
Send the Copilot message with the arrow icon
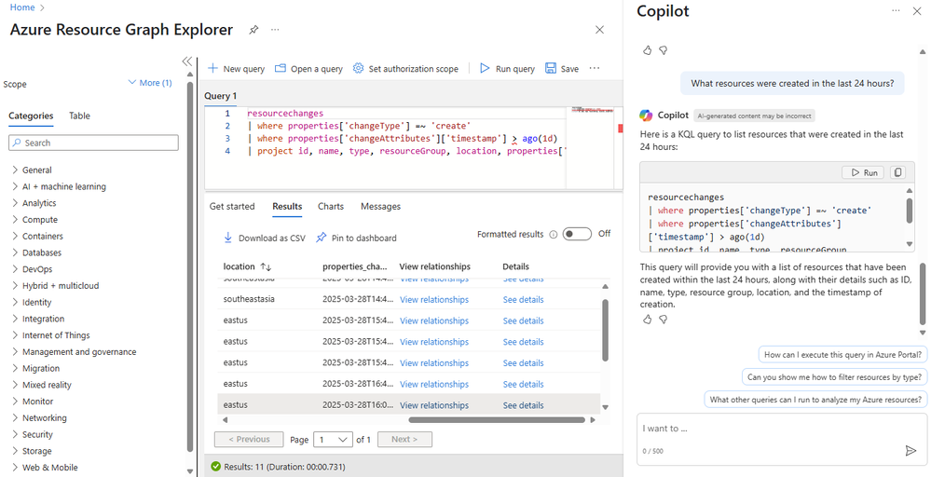(910, 451)
